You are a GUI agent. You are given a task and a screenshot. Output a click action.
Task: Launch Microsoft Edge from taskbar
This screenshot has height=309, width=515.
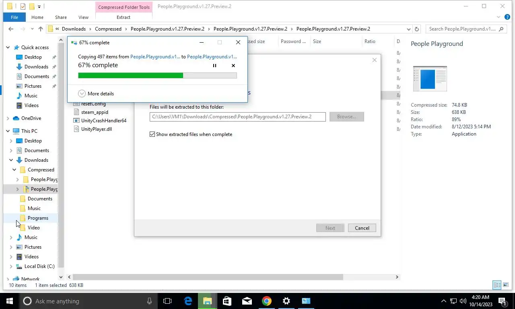point(188,301)
